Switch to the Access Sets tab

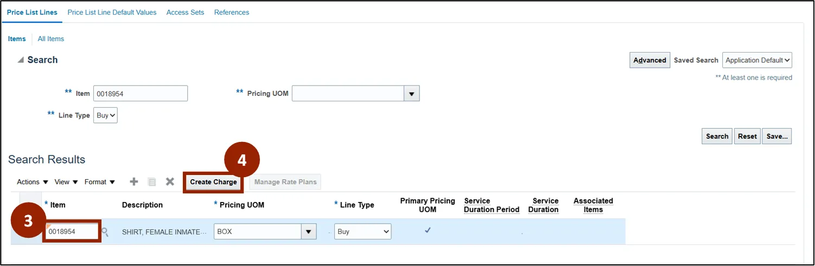pos(185,12)
